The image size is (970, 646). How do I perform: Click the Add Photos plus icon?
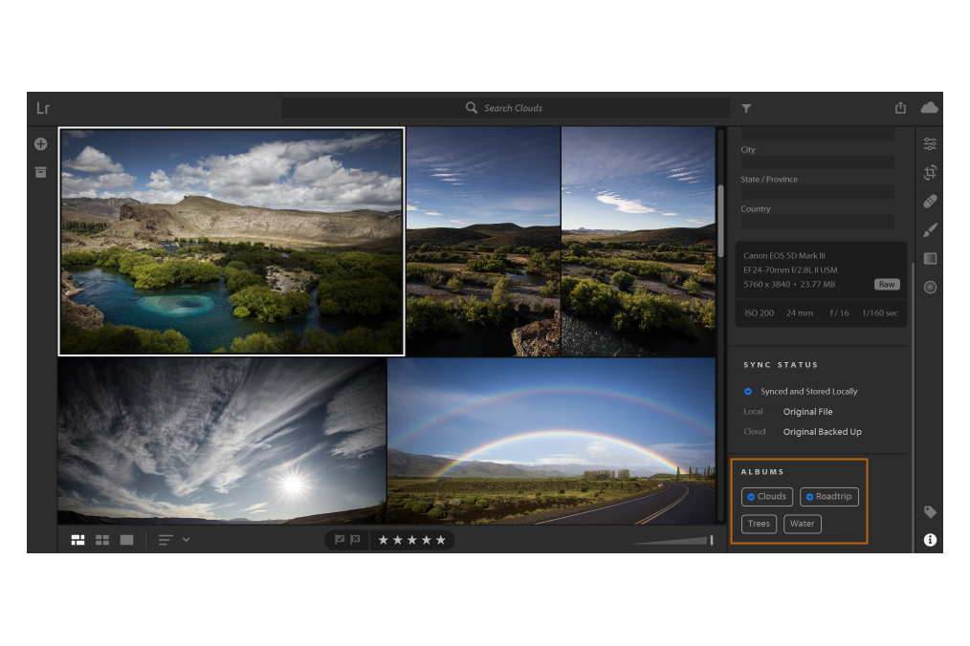point(39,143)
